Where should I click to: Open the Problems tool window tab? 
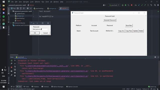click(35, 87)
